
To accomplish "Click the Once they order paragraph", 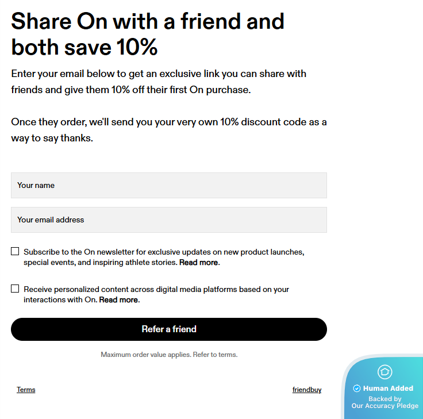I will 169,130.
